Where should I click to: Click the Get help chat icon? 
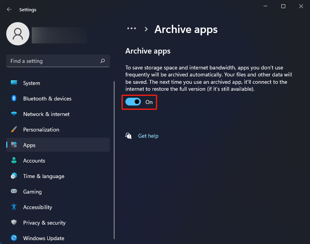(x=128, y=136)
